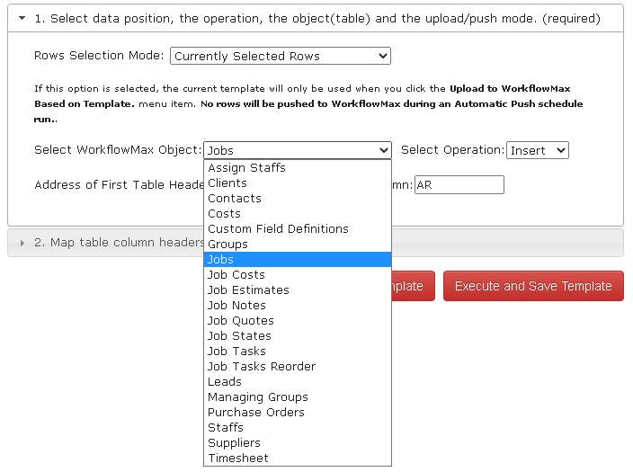The height and width of the screenshot is (472, 633).
Task: Choose Timesheet from the object list
Action: click(x=298, y=459)
